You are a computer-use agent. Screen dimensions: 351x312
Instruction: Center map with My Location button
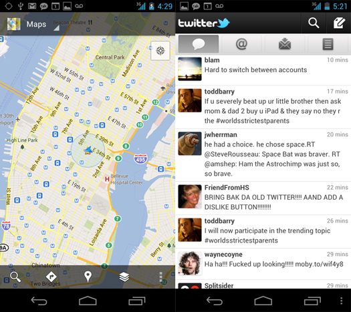(160, 51)
